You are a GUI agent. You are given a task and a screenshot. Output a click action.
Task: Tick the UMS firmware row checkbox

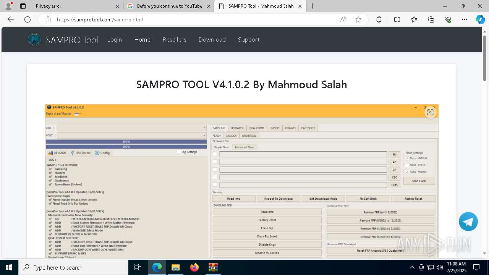(x=215, y=185)
